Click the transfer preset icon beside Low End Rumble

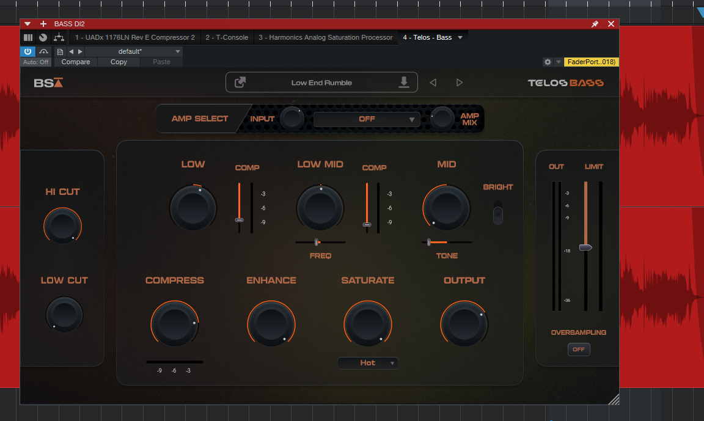click(x=240, y=82)
